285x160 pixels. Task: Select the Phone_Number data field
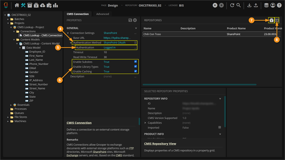[38, 64]
